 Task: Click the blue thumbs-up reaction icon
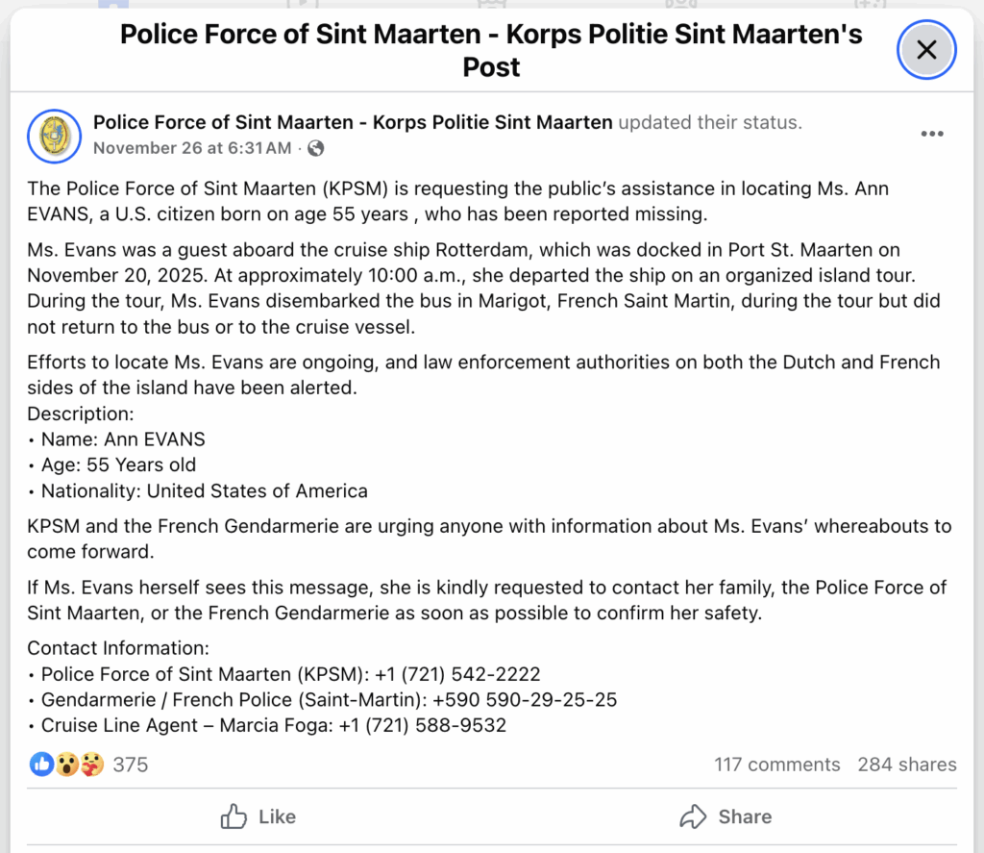41,765
